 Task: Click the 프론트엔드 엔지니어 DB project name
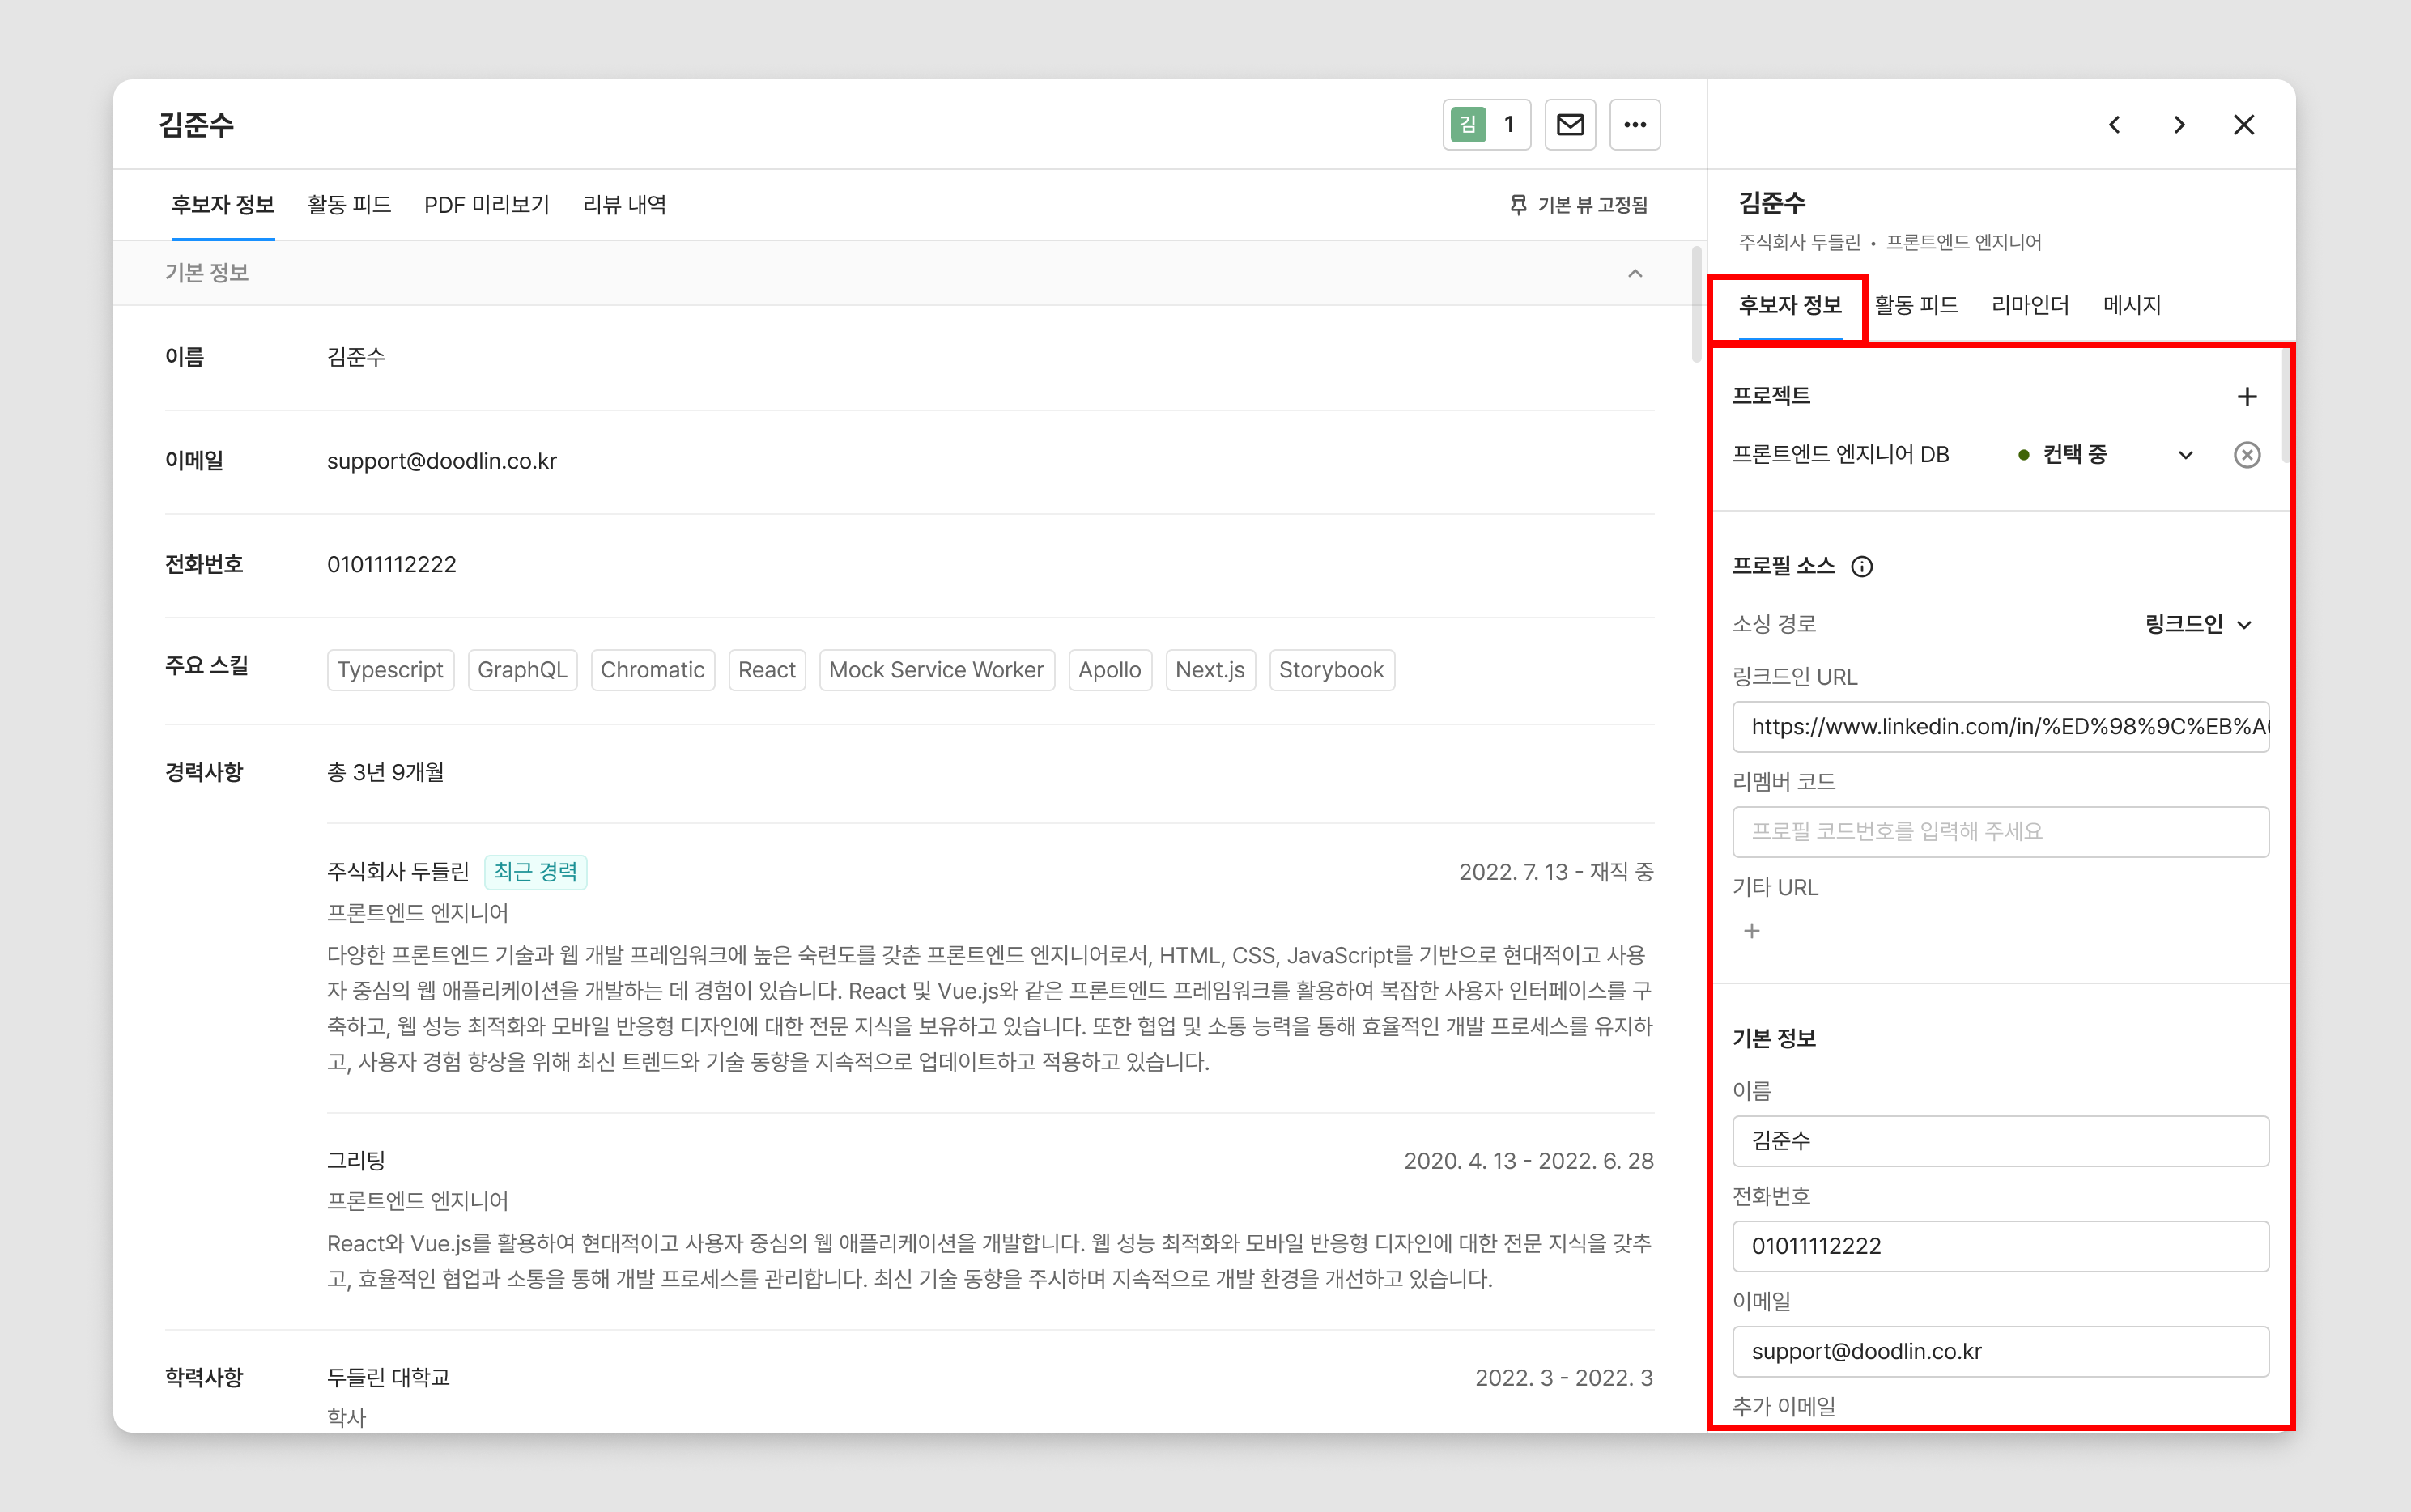(x=1841, y=455)
